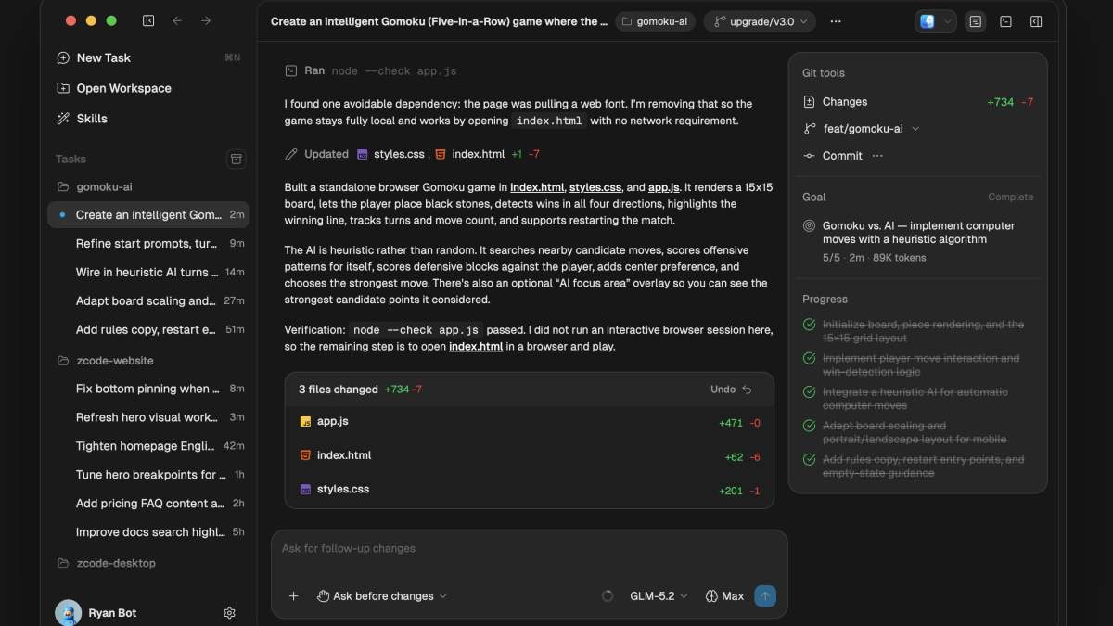Toggle the Integrate heuristic AI progress checkmark
Image resolution: width=1113 pixels, height=626 pixels.
(x=809, y=392)
